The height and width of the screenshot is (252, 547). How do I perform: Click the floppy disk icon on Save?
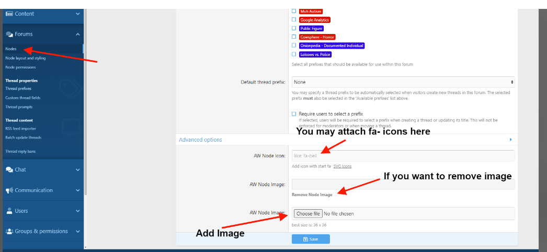306,239
